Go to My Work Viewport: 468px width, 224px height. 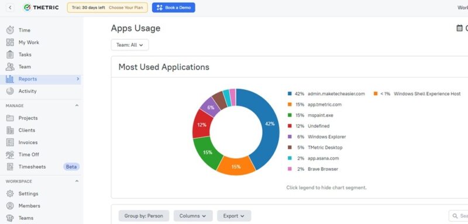pyautogui.click(x=29, y=42)
